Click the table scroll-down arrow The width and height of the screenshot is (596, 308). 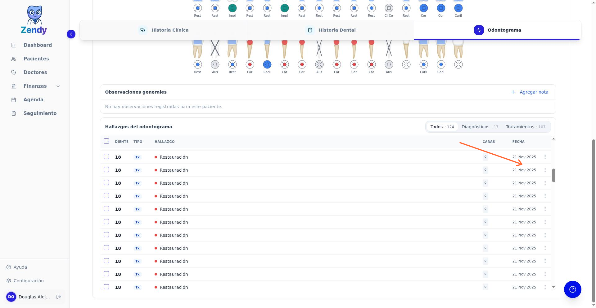tap(553, 287)
